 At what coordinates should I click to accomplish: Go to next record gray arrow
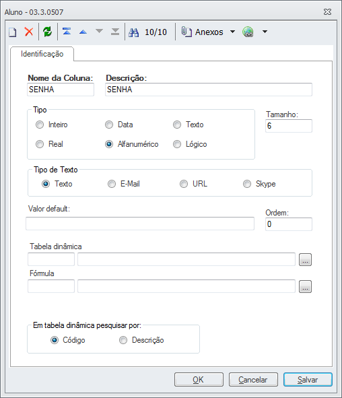[x=99, y=31]
